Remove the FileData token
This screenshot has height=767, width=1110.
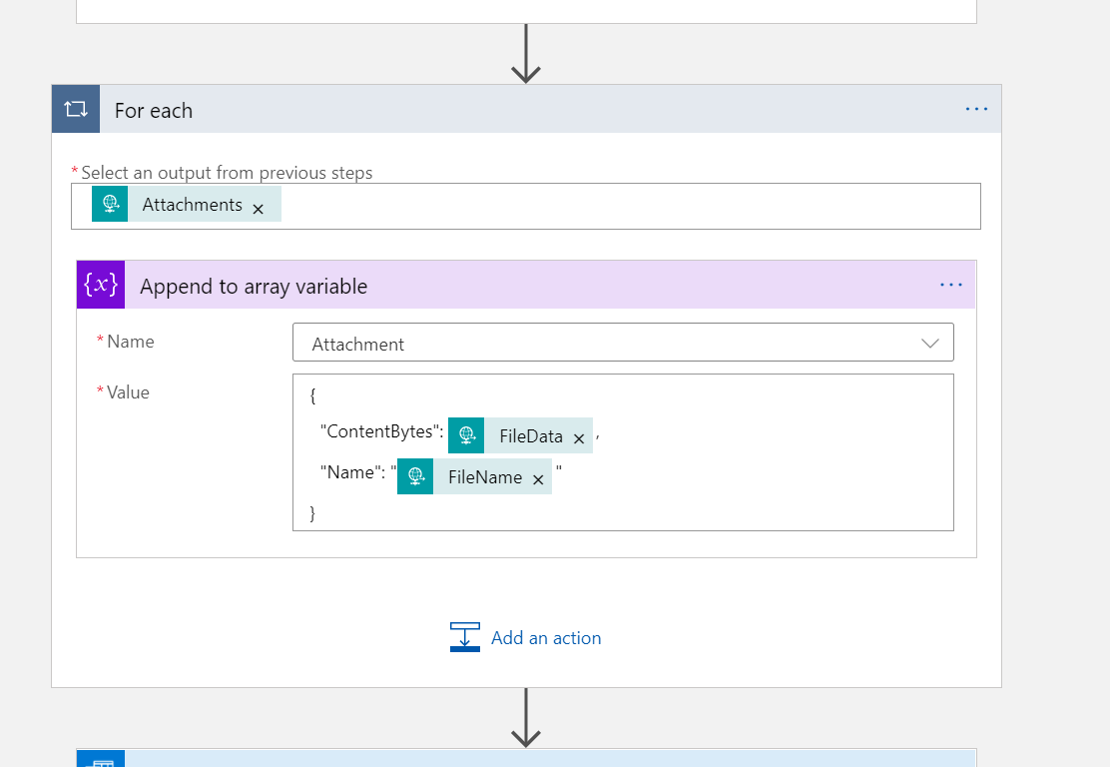pyautogui.click(x=579, y=438)
